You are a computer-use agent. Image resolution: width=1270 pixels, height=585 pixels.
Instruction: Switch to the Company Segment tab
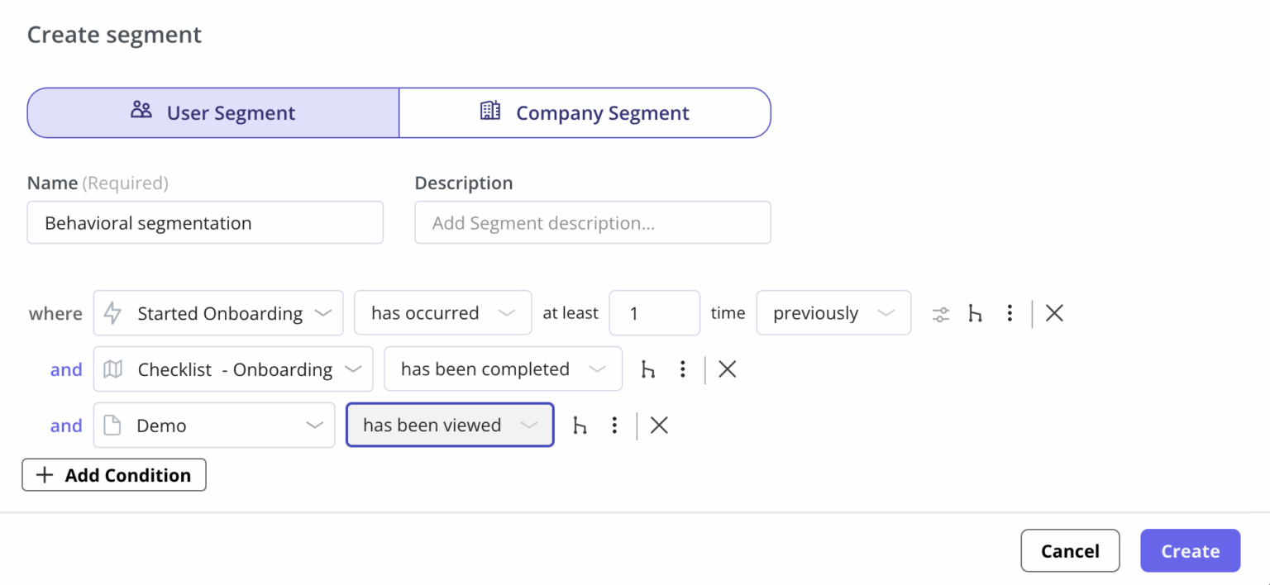585,112
